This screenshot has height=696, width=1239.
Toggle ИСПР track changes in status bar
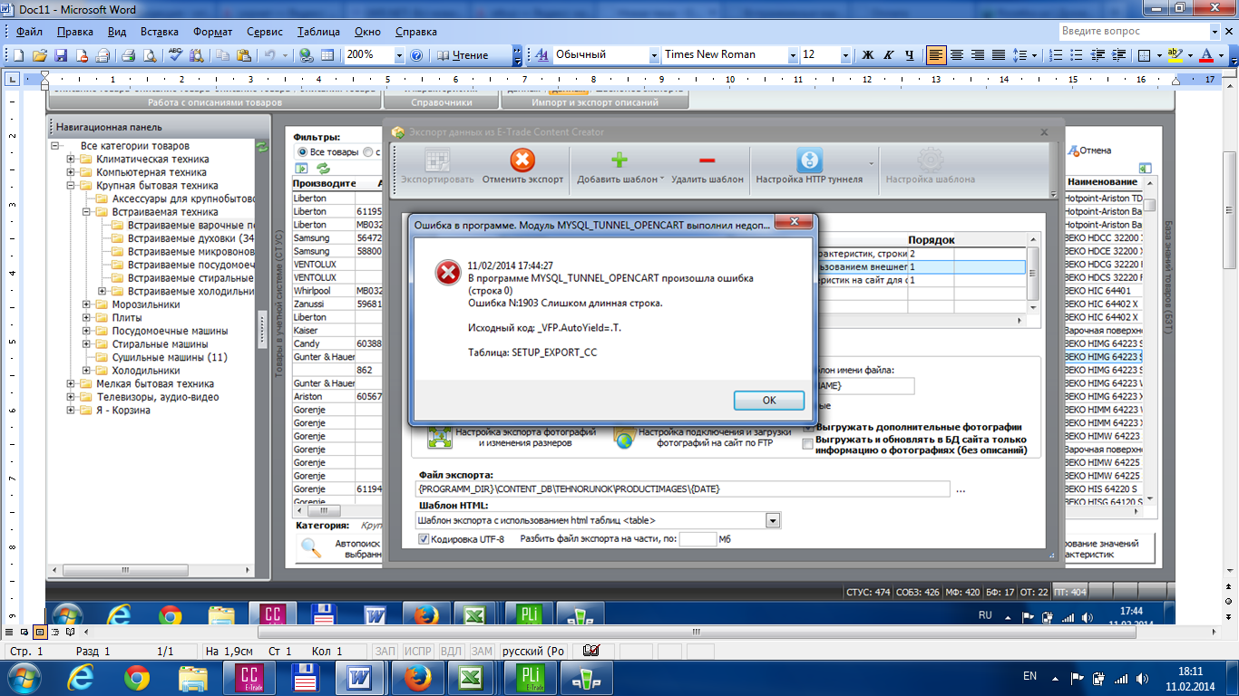point(418,651)
